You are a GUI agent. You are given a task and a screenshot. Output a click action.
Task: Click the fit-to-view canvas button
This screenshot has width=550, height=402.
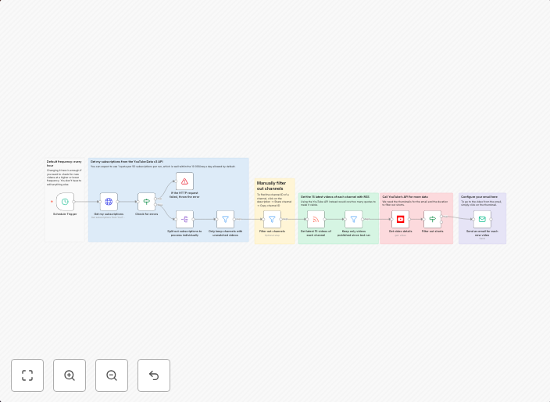coord(27,375)
